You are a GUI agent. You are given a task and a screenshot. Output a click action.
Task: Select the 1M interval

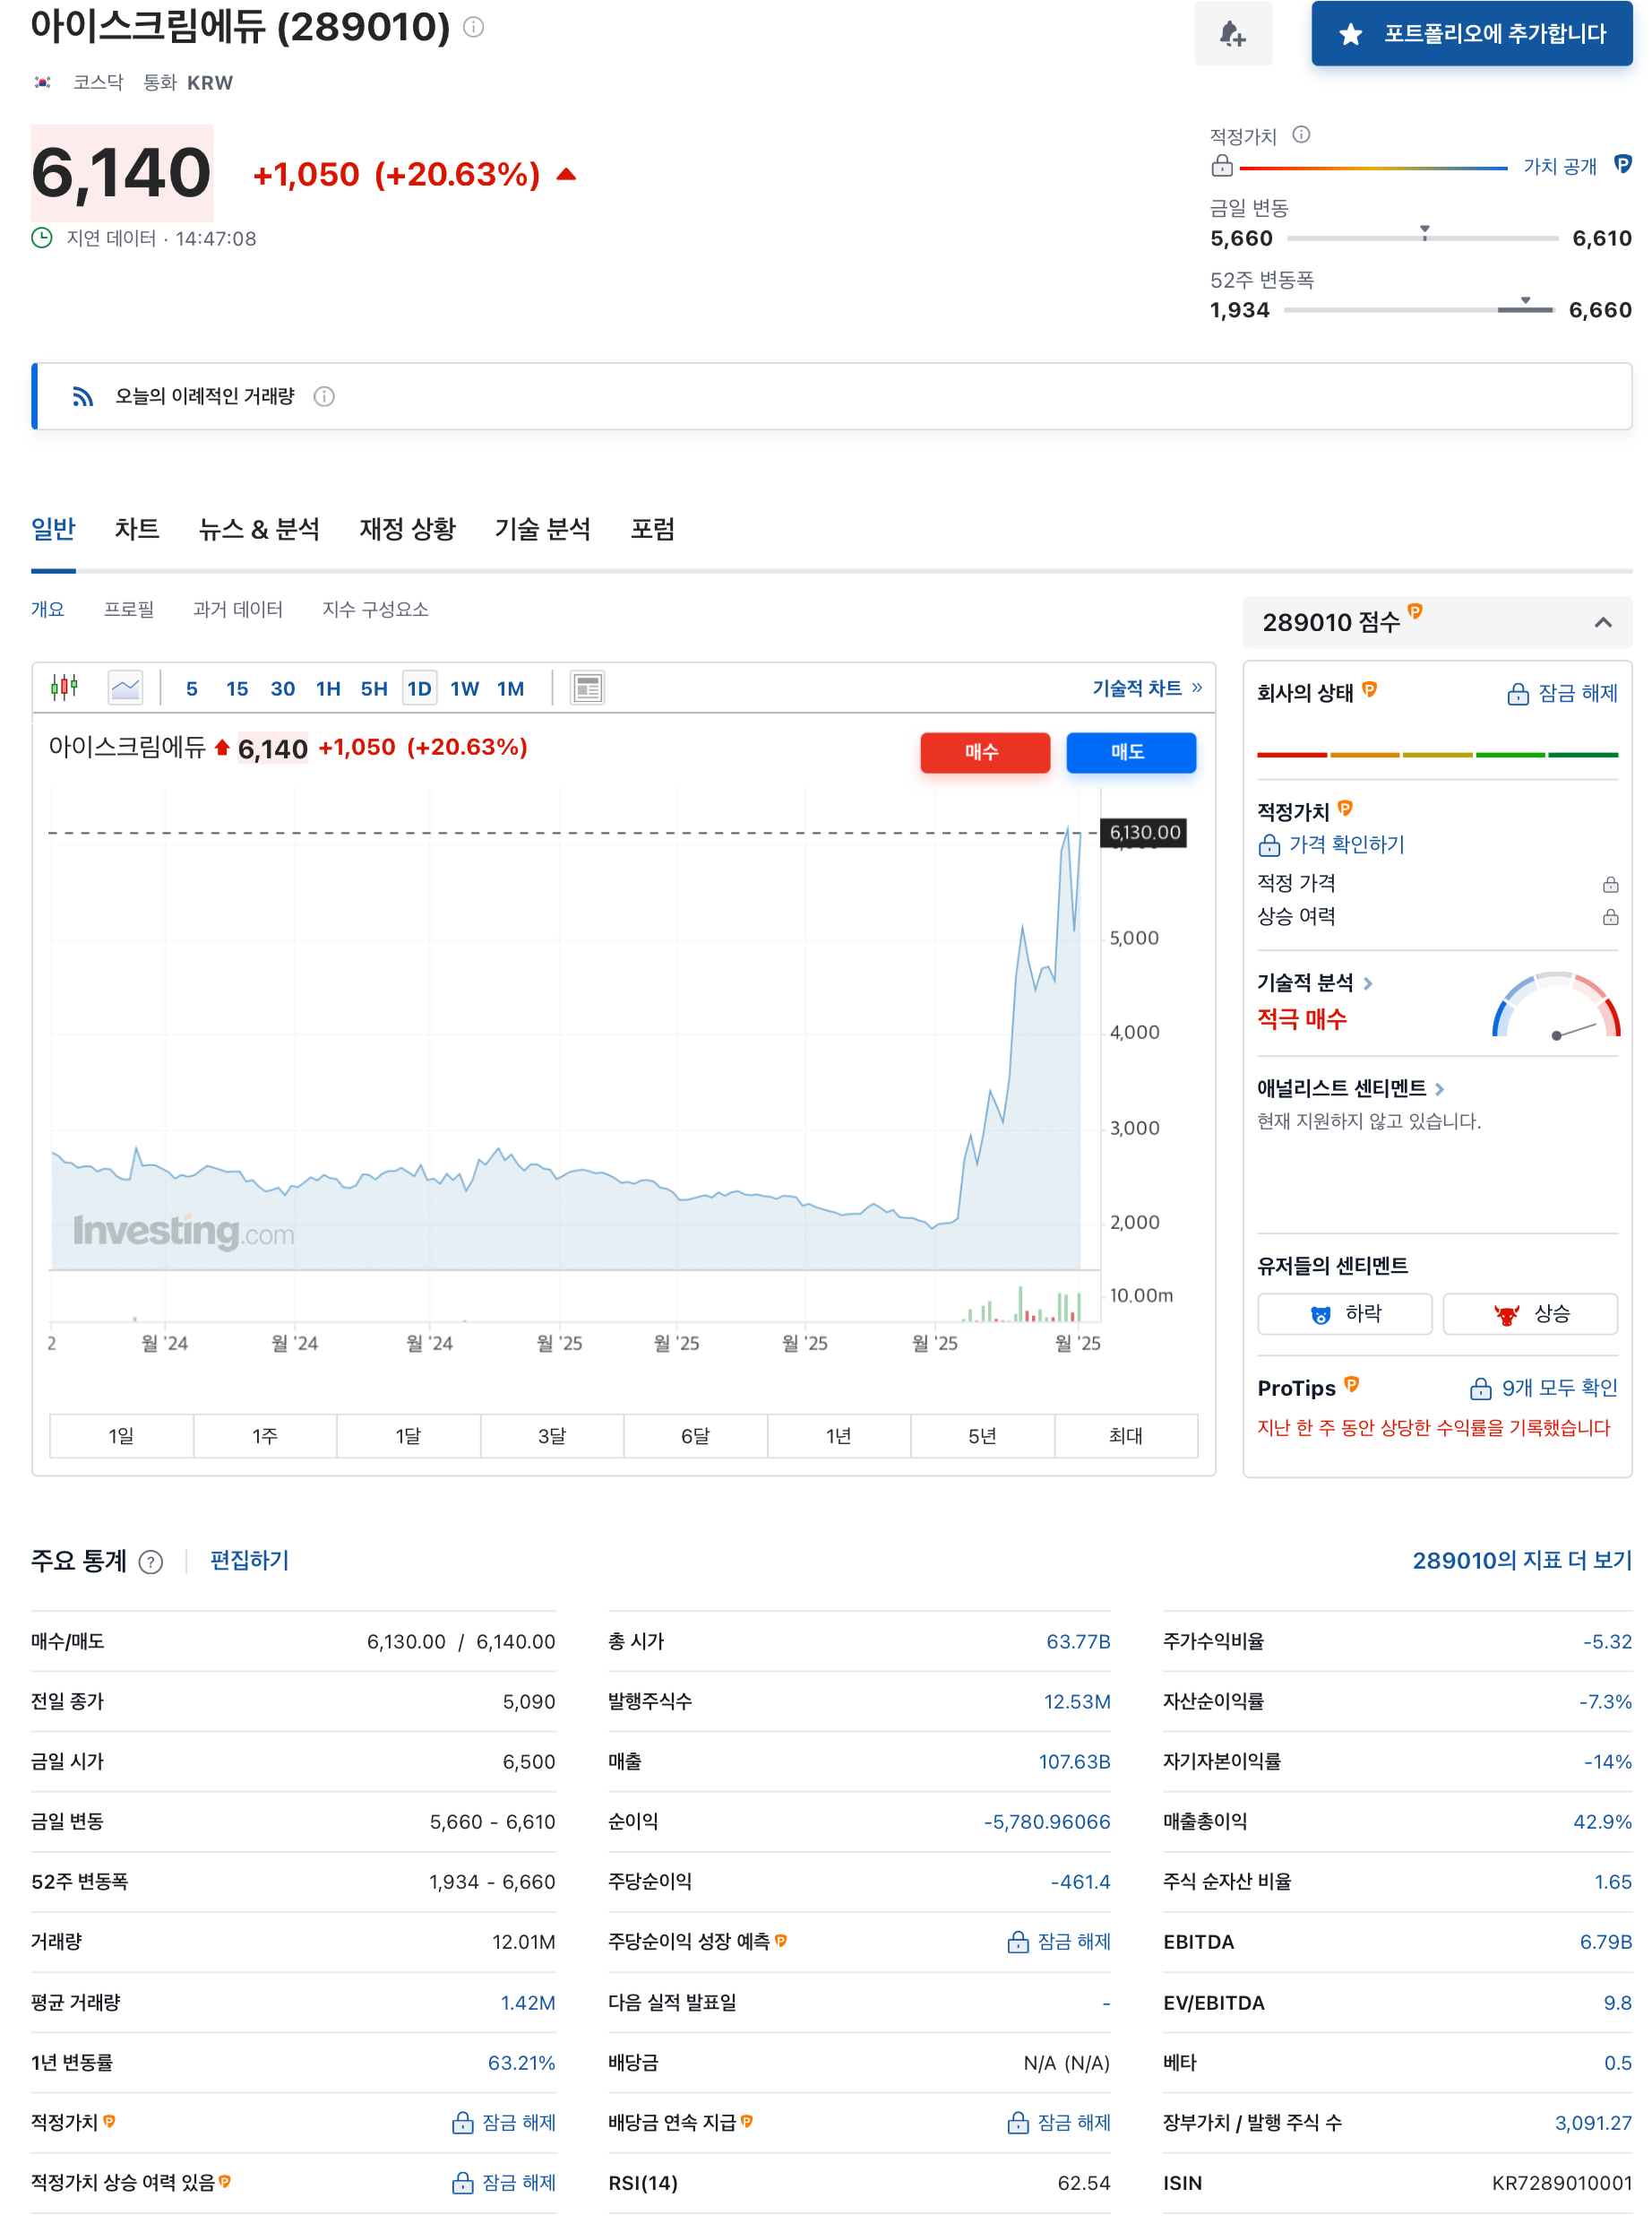(x=510, y=688)
